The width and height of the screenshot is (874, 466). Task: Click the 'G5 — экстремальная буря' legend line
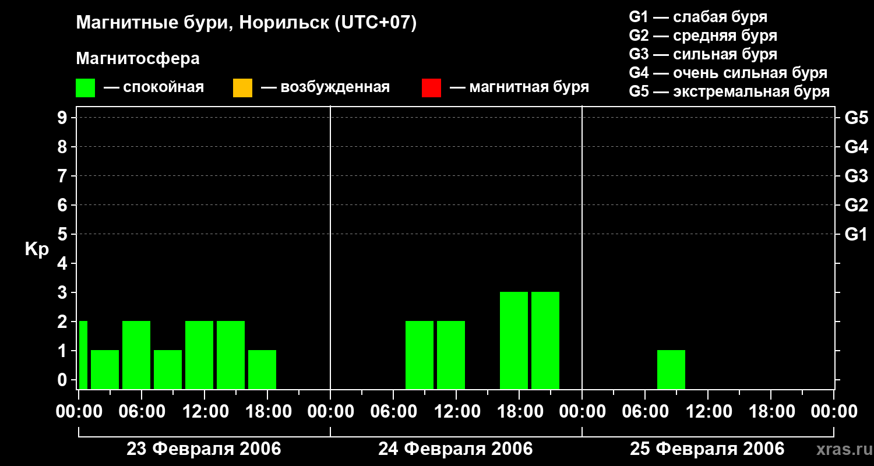coord(729,91)
